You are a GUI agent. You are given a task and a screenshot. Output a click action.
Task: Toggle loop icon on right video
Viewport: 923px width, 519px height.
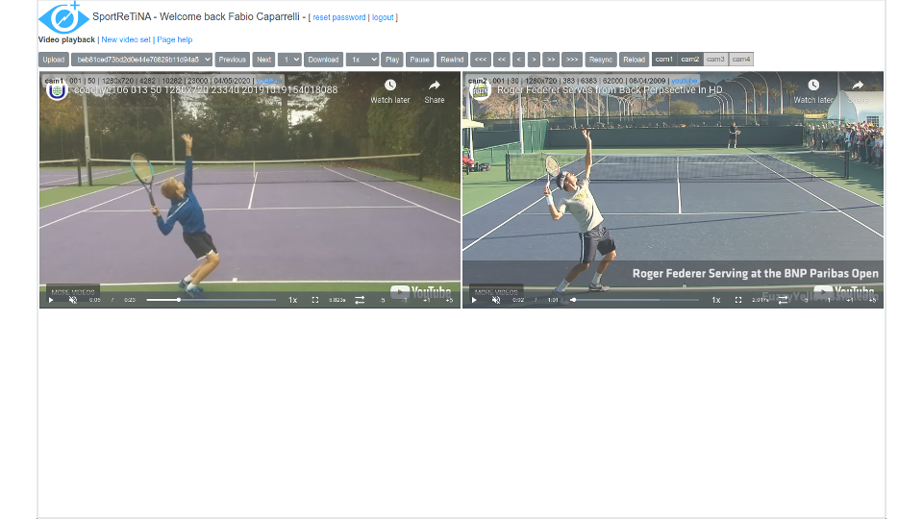pos(783,300)
